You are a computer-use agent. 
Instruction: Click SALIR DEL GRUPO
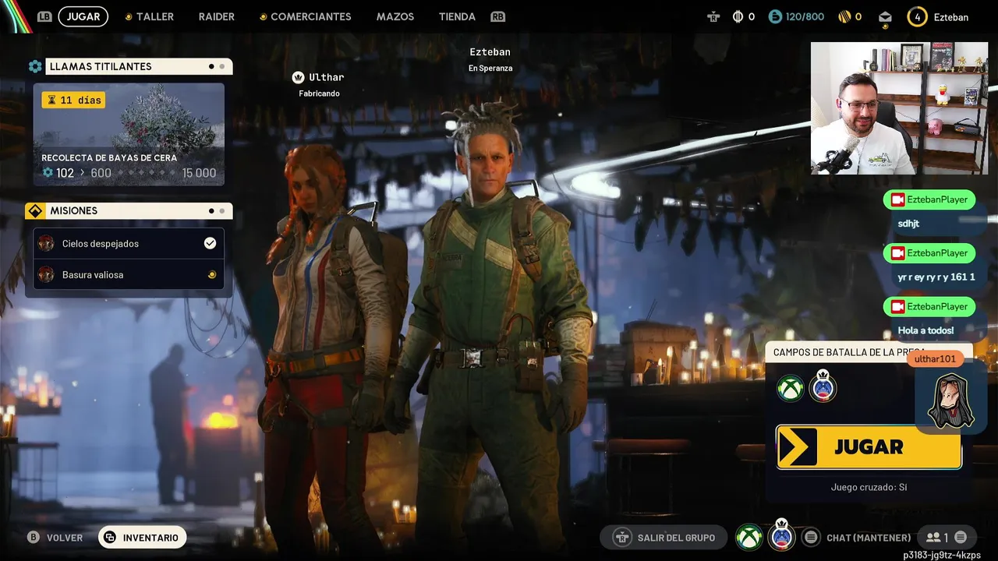(x=664, y=538)
